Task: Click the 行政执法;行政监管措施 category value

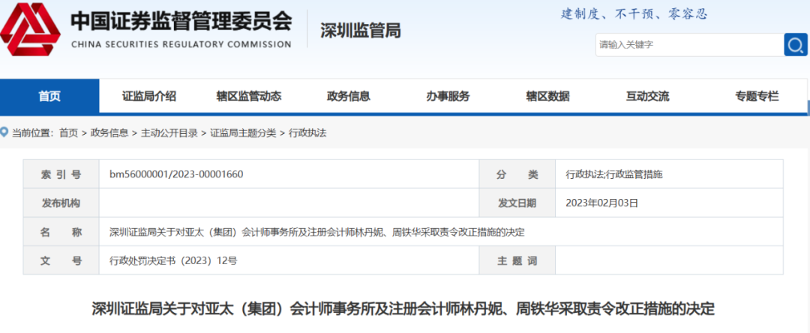Action: (x=614, y=174)
